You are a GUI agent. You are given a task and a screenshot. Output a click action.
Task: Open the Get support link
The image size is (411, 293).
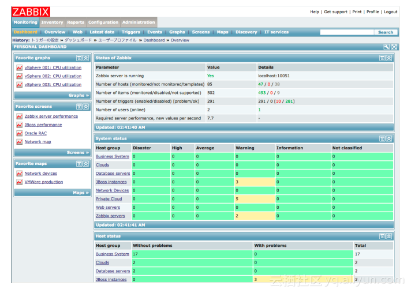click(335, 12)
